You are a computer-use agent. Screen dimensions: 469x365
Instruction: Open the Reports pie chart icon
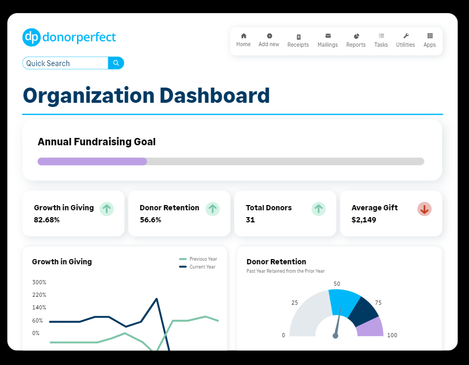[356, 36]
